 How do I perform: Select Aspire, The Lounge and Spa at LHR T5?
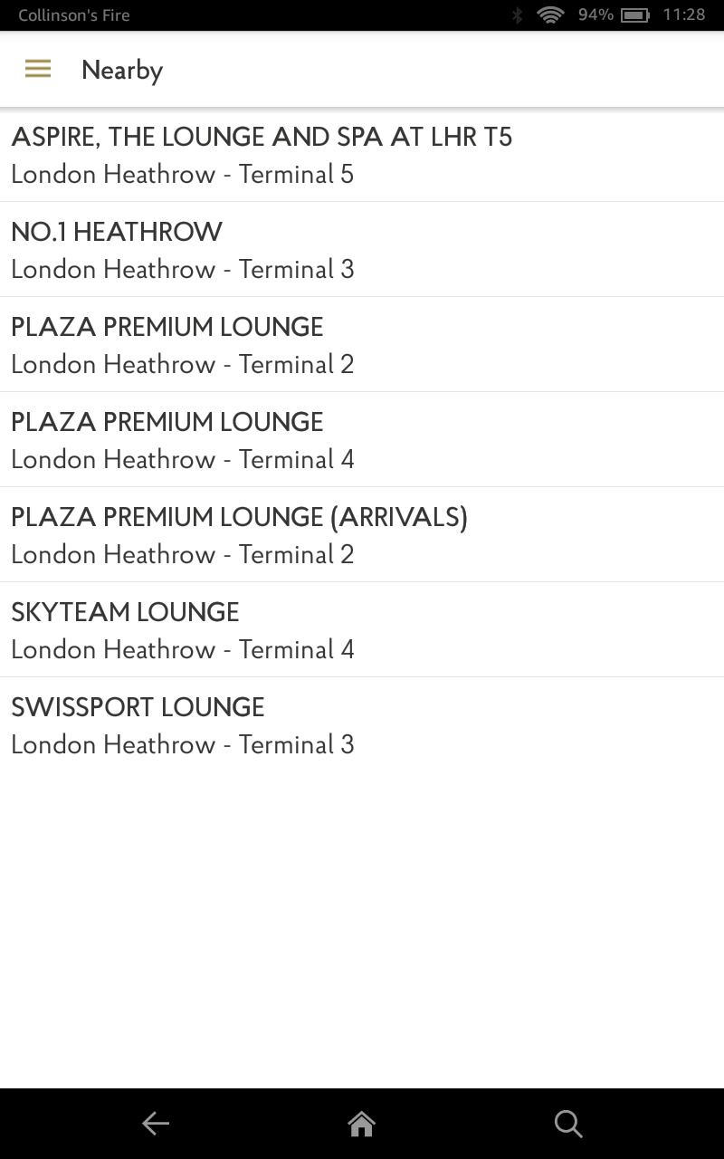[x=262, y=138]
